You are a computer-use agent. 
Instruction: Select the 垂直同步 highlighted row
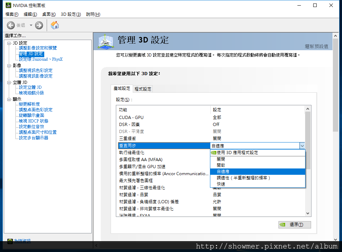(x=164, y=146)
